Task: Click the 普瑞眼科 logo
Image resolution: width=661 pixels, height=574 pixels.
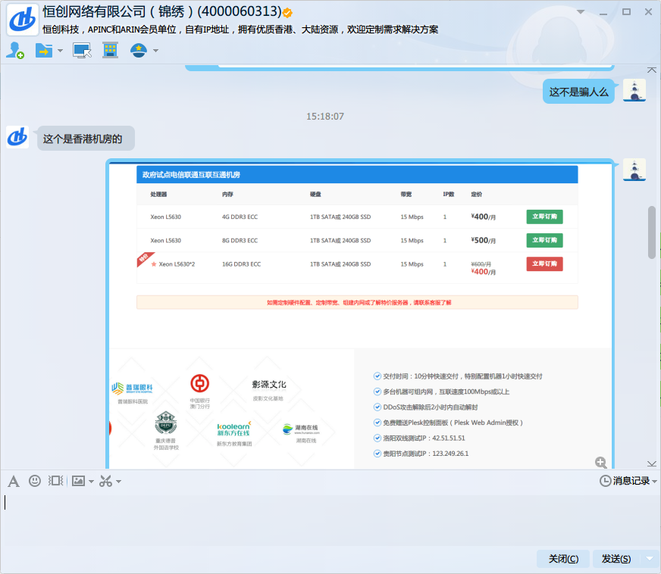Action: click(x=133, y=388)
